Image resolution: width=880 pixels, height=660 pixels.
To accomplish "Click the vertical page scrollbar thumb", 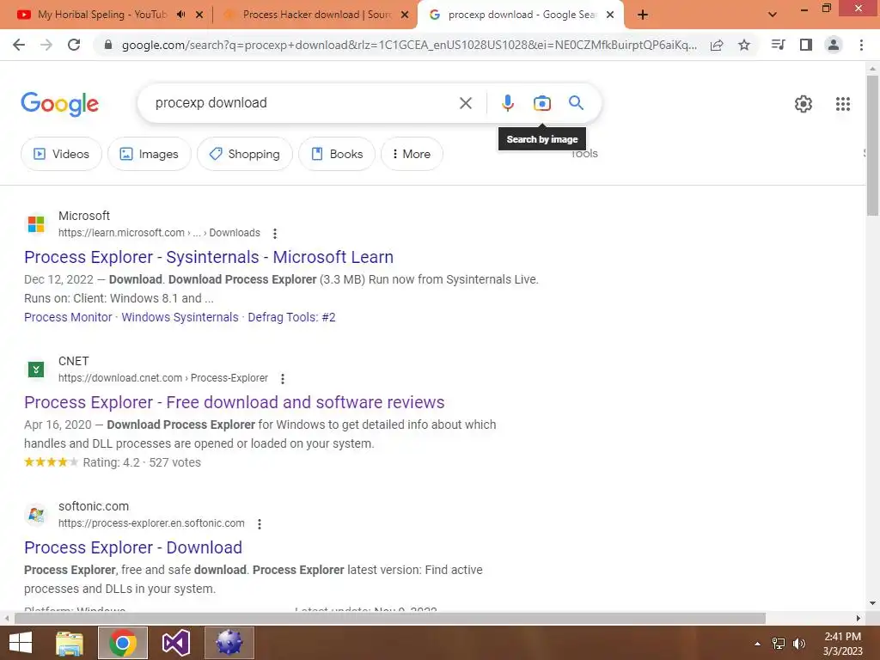I will (x=872, y=144).
